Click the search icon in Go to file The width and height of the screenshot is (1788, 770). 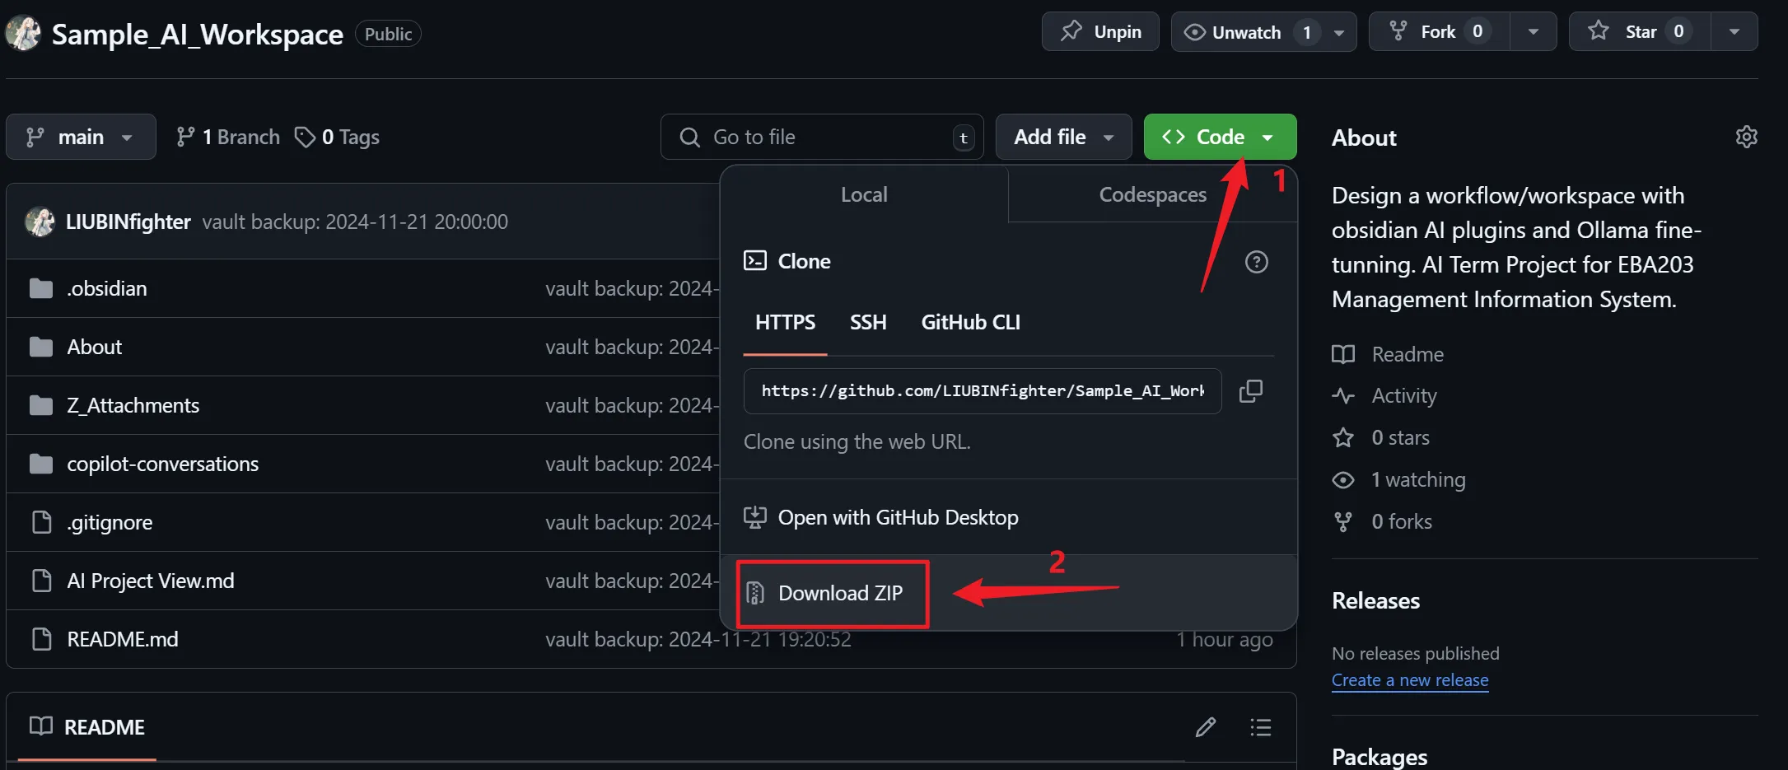click(690, 137)
